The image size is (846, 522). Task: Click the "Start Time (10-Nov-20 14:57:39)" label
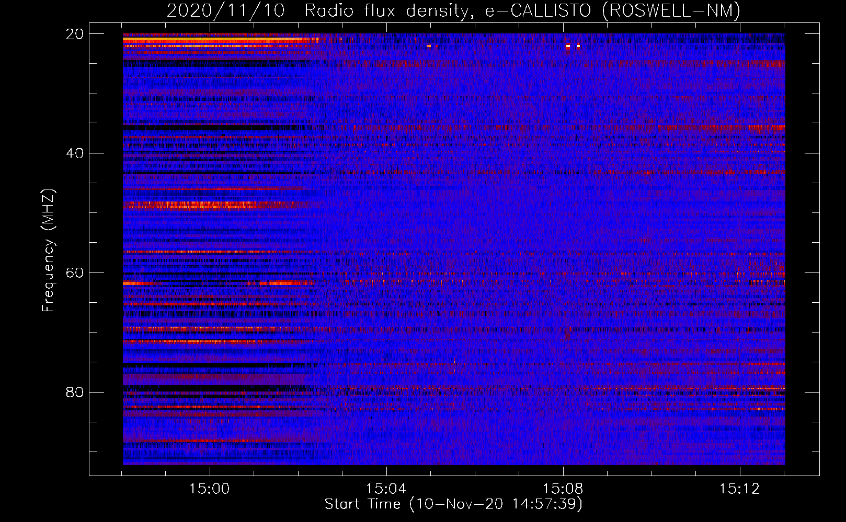coord(453,504)
